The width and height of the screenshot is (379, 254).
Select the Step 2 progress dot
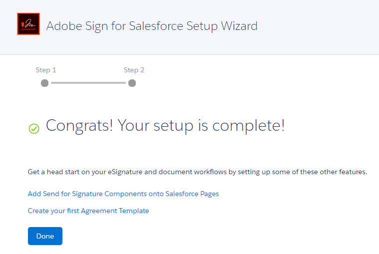132,83
